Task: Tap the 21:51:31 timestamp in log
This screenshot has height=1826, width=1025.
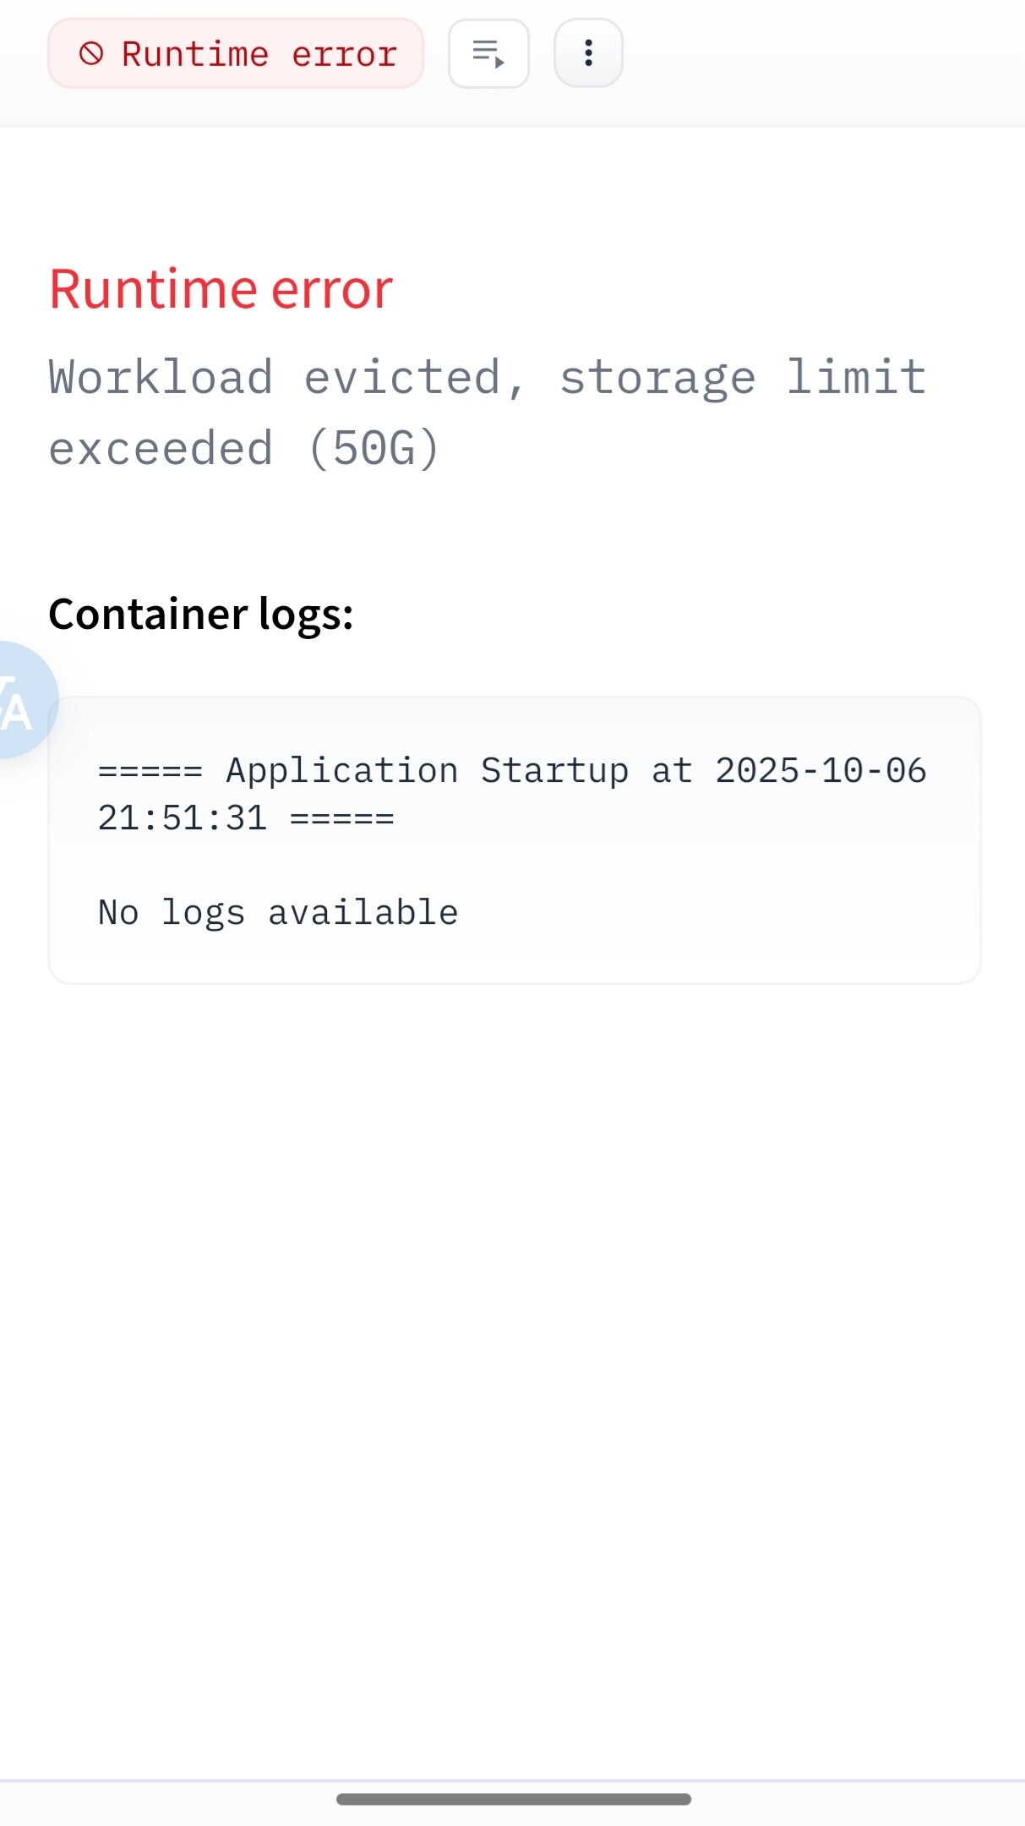Action: 183,818
